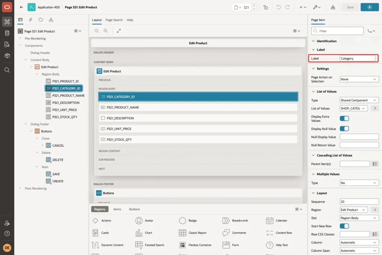Open the Search magnifier in left sidebar
Viewport: 382px width, 255px height.
point(7,70)
